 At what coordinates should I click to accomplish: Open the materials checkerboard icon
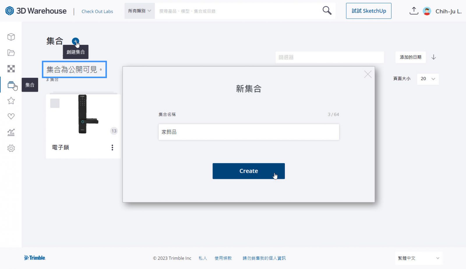(x=11, y=69)
